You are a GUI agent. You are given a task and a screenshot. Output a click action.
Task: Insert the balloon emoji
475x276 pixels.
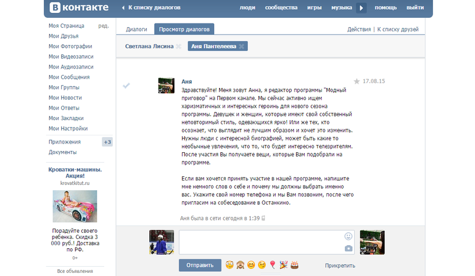[x=273, y=265]
